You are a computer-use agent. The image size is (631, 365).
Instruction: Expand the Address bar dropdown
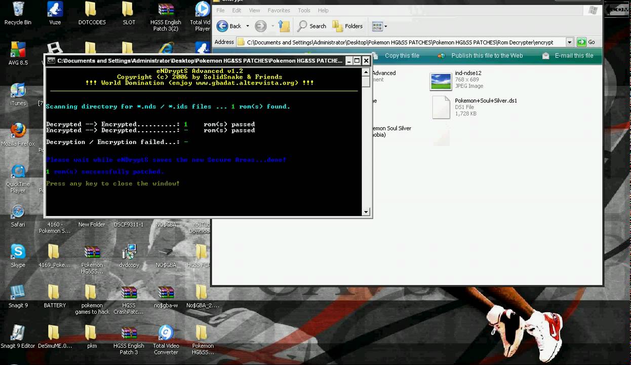click(x=569, y=42)
